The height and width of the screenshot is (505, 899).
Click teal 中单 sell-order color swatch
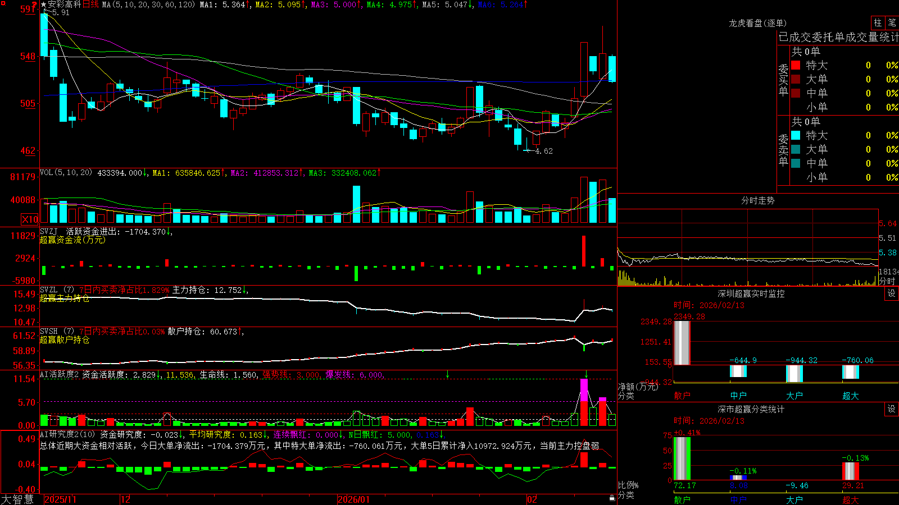[x=796, y=163]
